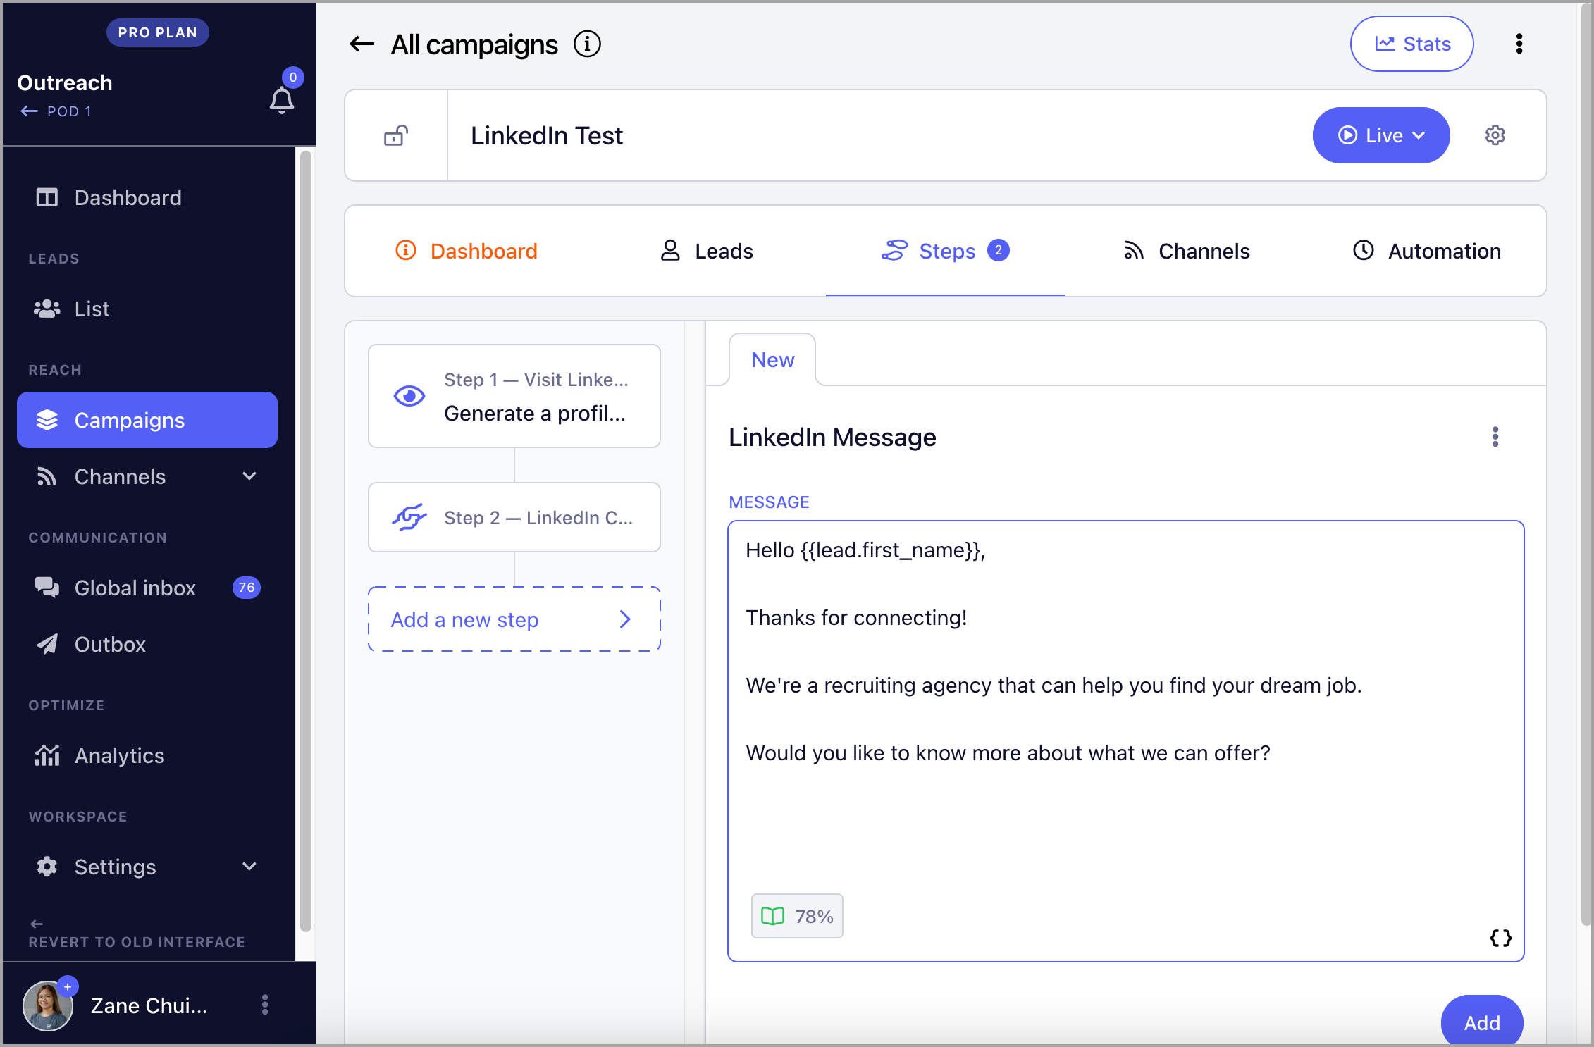
Task: Click the Global inbox chat icon
Action: (47, 588)
